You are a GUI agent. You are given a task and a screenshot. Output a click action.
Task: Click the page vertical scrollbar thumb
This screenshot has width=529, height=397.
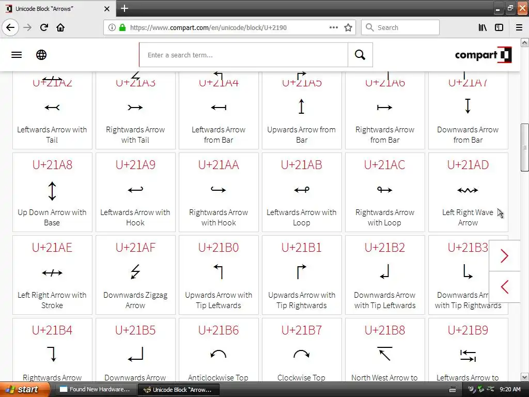tap(525, 147)
